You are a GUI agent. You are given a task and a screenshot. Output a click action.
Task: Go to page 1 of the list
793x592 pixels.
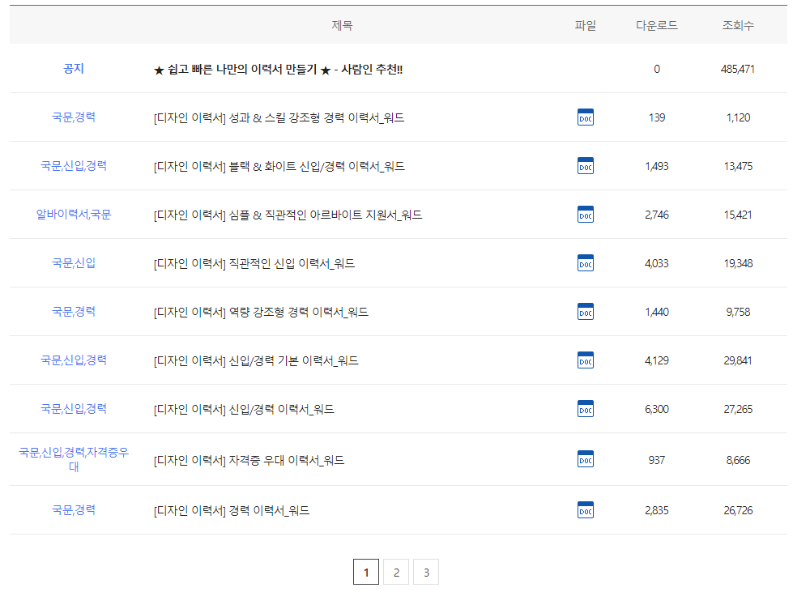365,572
